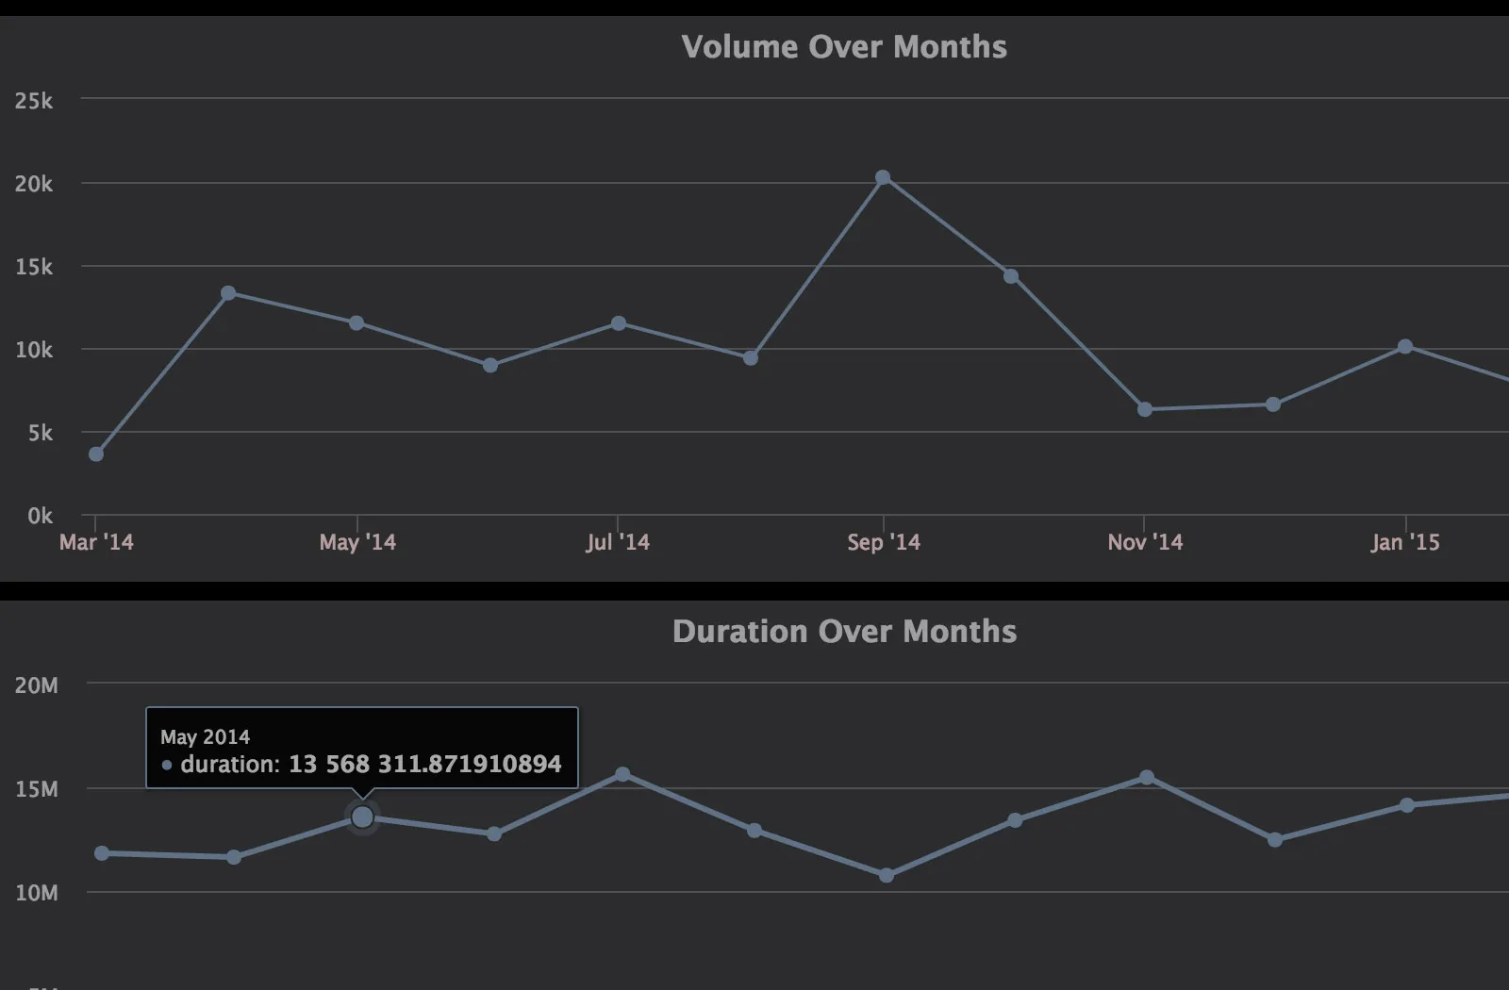Click the 'Duration Over Months' chart title
Viewport: 1509px width, 990px height.
tap(844, 632)
